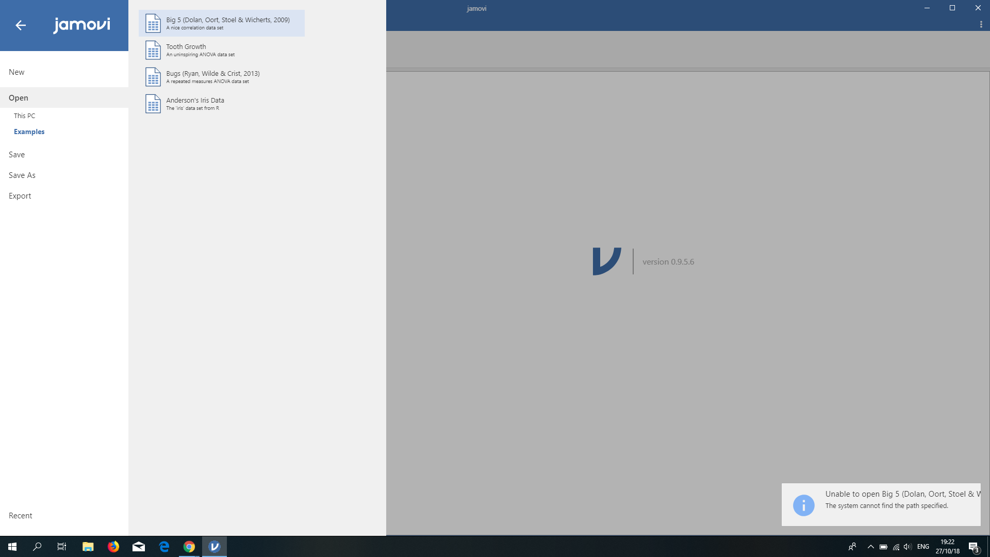Image resolution: width=990 pixels, height=557 pixels.
Task: Launch Microsoft Edge from taskbar
Action: 164,547
